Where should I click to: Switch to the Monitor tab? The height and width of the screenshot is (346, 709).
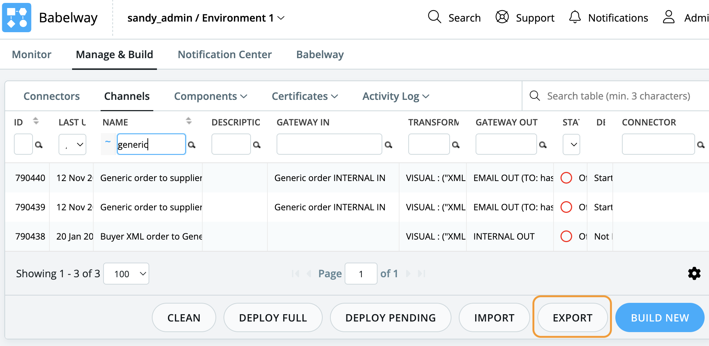[31, 54]
